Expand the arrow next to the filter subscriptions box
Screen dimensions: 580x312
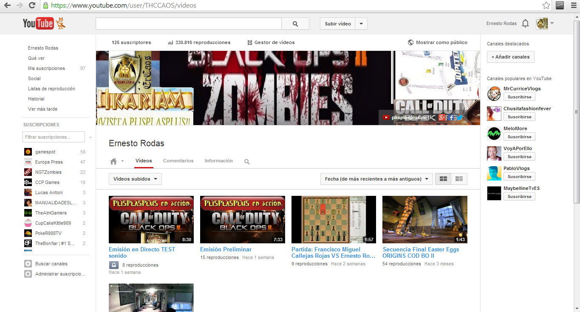(x=91, y=137)
